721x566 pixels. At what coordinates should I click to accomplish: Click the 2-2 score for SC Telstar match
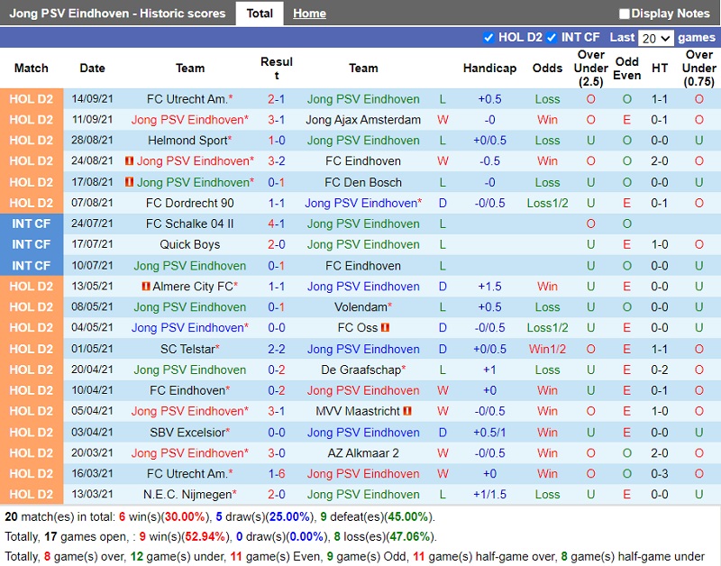(x=277, y=349)
